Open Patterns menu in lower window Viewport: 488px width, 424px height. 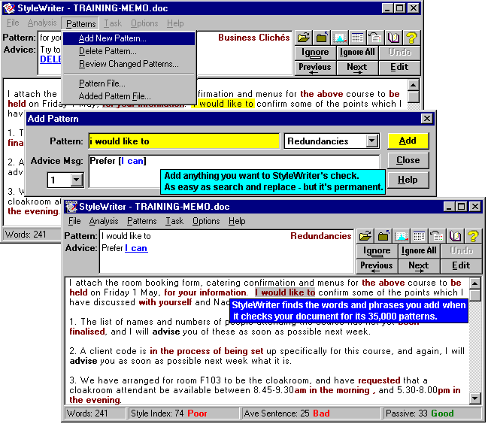point(142,221)
